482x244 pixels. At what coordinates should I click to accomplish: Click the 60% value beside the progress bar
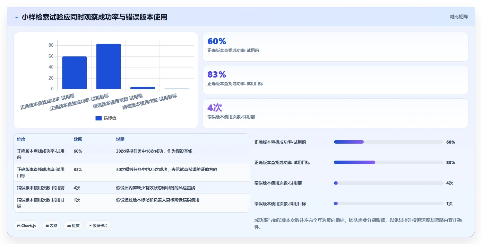[450, 142]
